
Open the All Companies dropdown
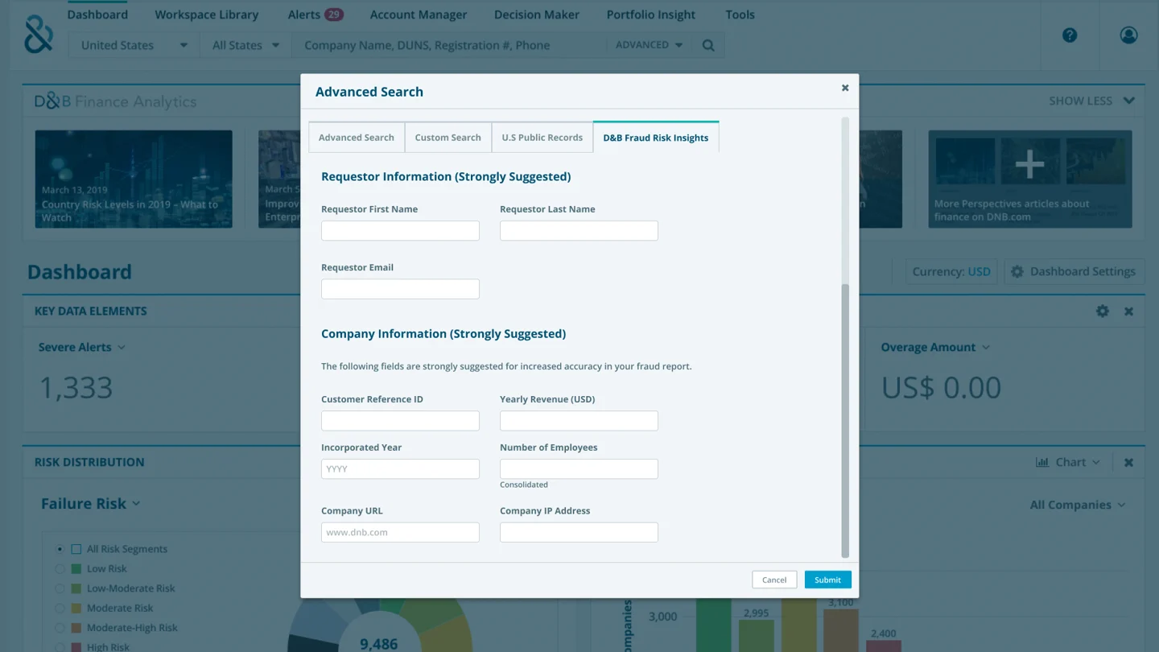[x=1078, y=505]
